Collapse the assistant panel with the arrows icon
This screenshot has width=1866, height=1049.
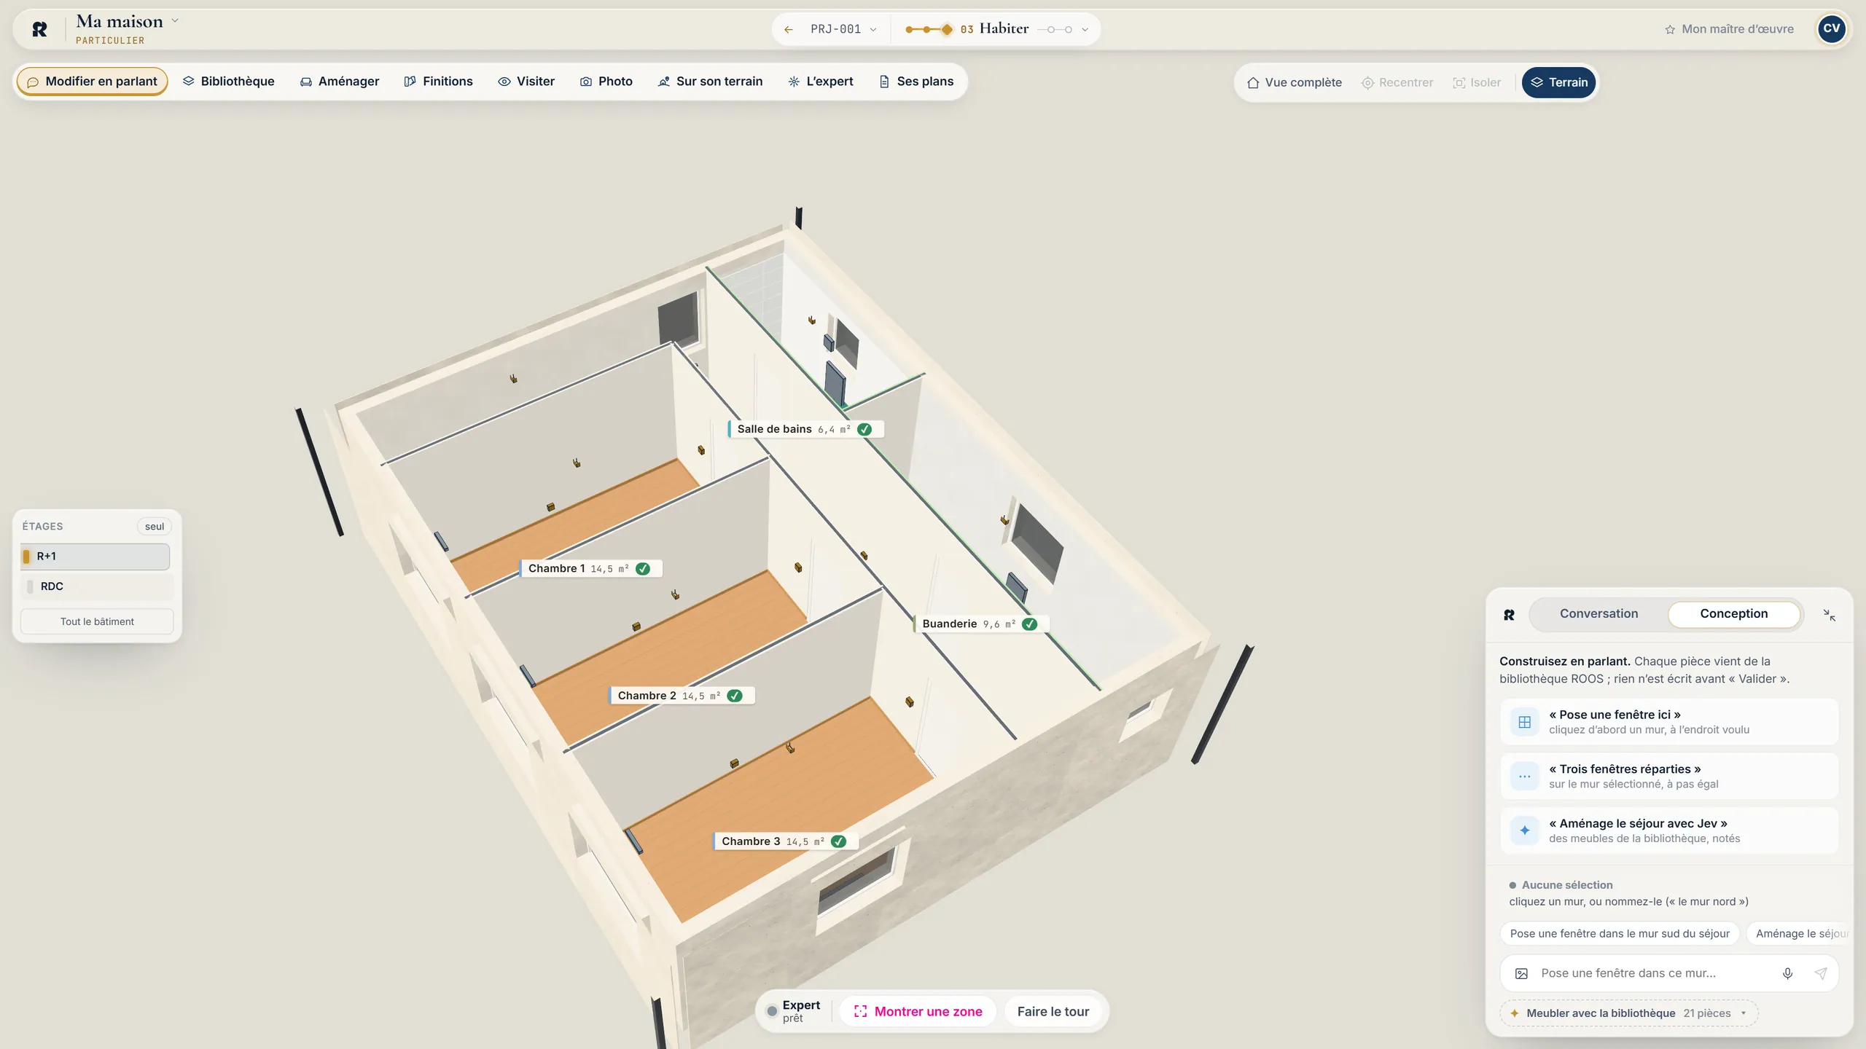coord(1829,615)
